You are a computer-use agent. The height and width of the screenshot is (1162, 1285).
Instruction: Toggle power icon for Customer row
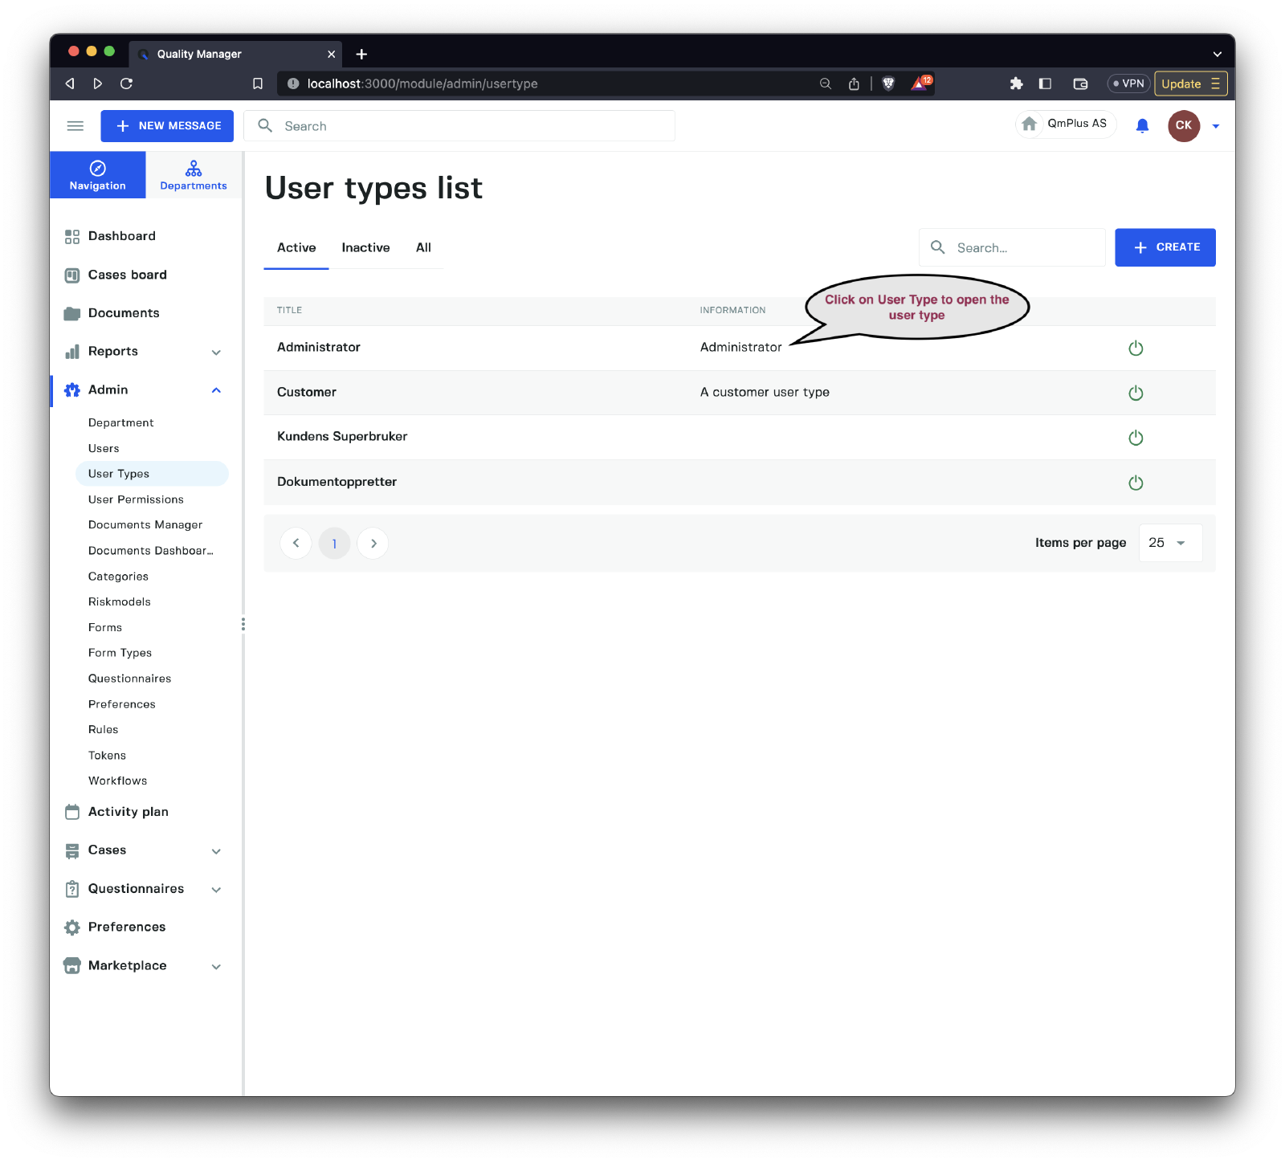click(x=1135, y=393)
